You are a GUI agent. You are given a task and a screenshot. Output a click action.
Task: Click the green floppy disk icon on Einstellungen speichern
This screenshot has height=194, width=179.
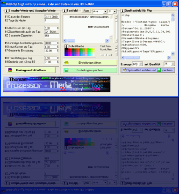click(x=66, y=70)
